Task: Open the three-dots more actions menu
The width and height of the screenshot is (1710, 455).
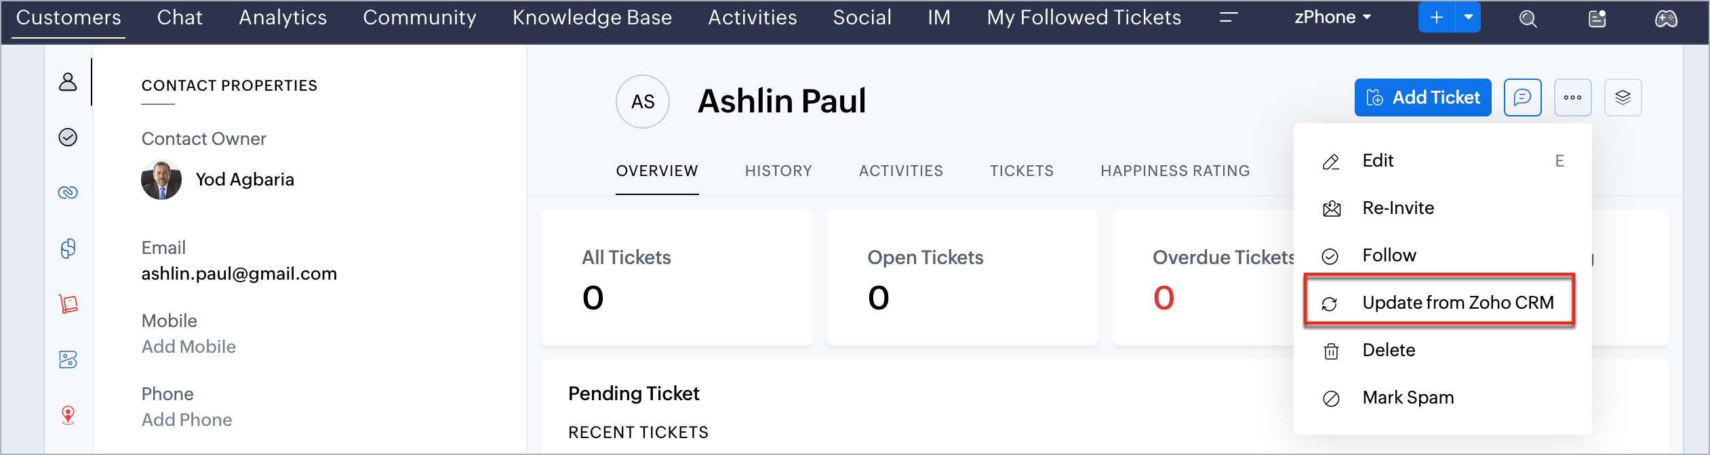Action: click(x=1573, y=97)
